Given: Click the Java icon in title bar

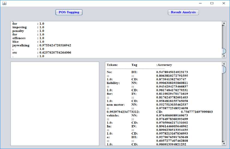Looking at the screenshot, I should 4,3.
